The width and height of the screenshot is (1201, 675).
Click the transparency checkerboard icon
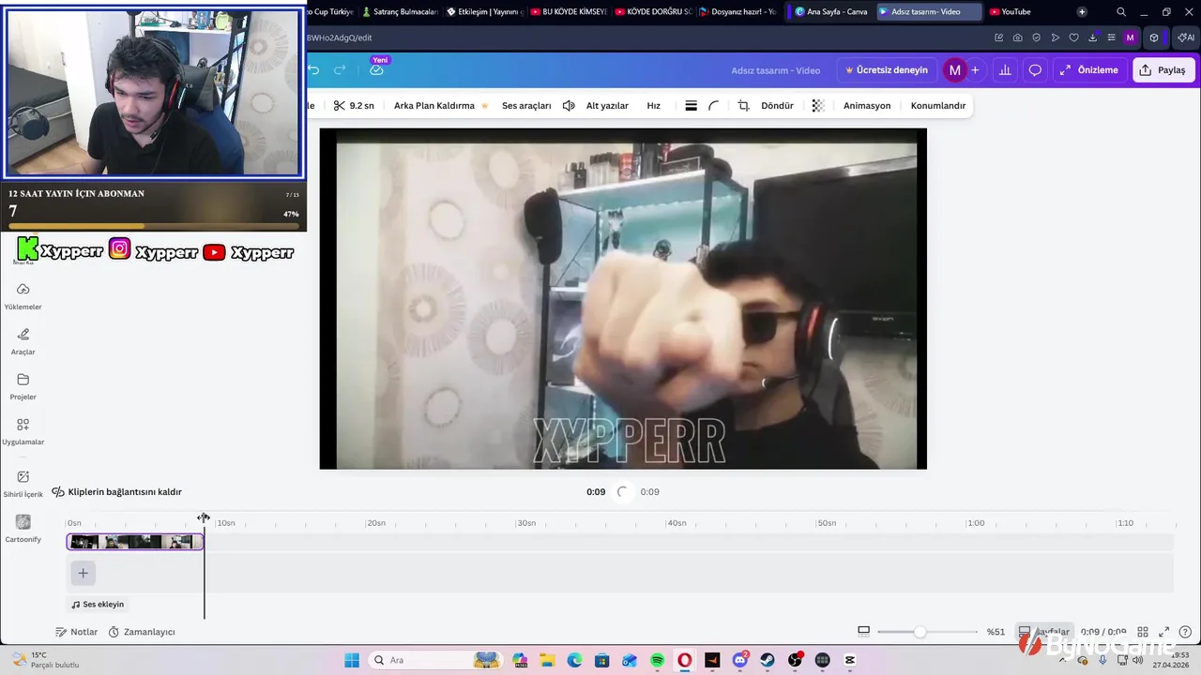point(818,106)
